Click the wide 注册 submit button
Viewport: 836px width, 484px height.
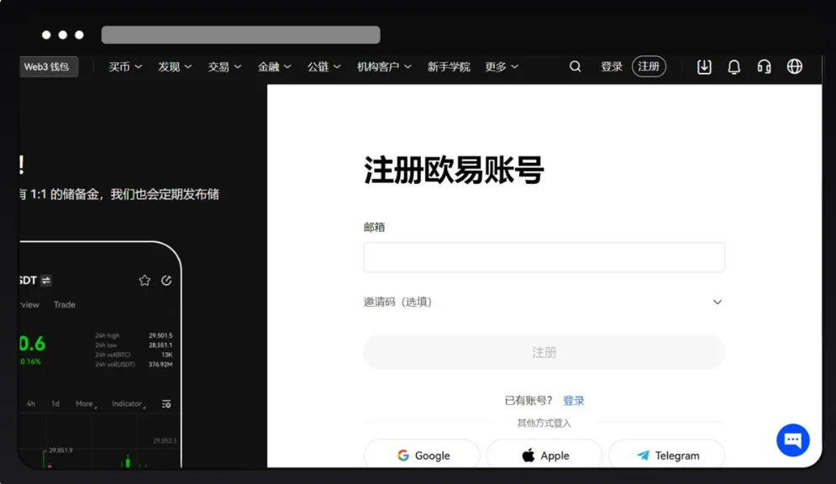[544, 352]
